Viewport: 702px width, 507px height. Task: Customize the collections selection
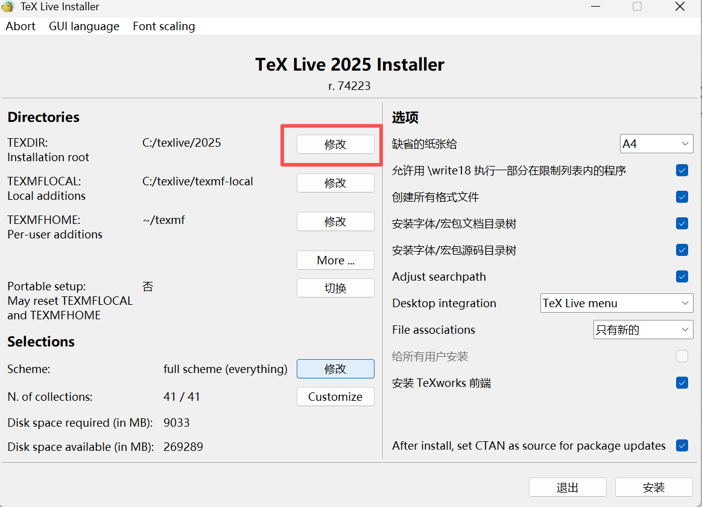click(335, 397)
